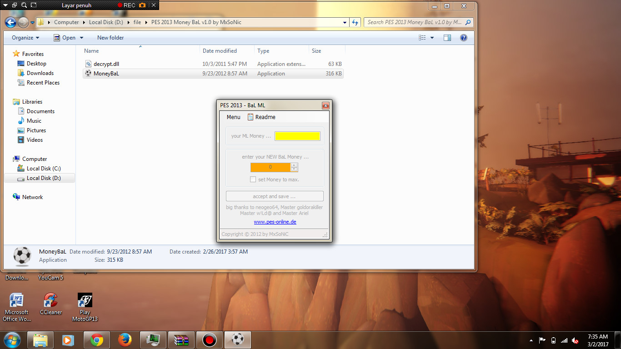
Task: Select the file breadcrumb segment
Action: click(137, 22)
